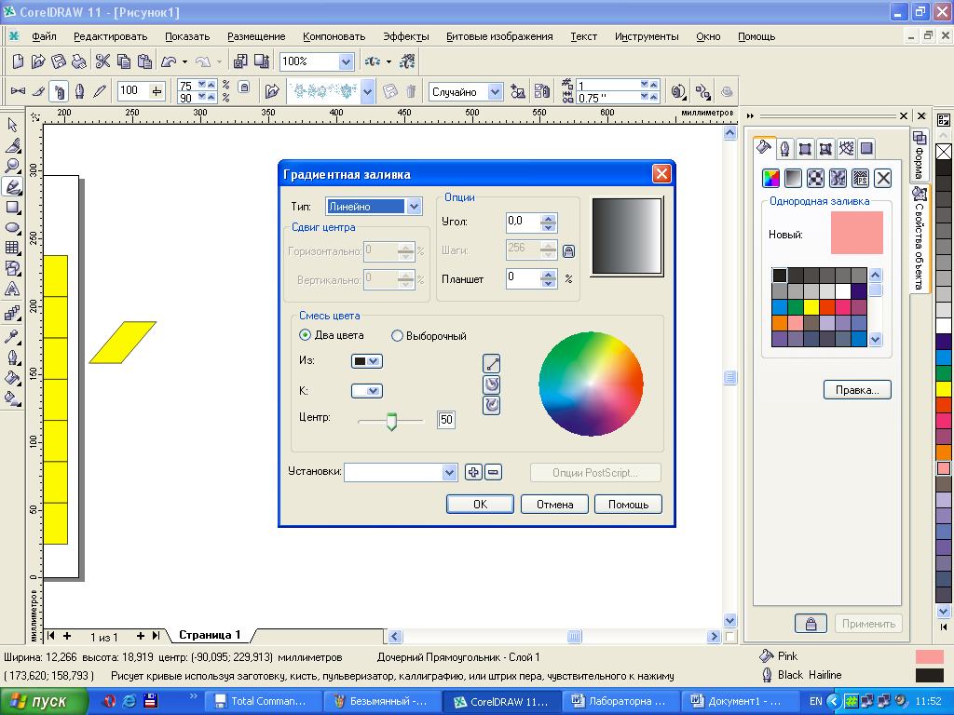Select Texture fill type icon in docker

[838, 178]
